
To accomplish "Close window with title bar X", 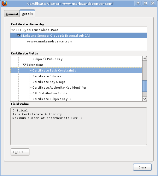I will click(x=153, y=3).
